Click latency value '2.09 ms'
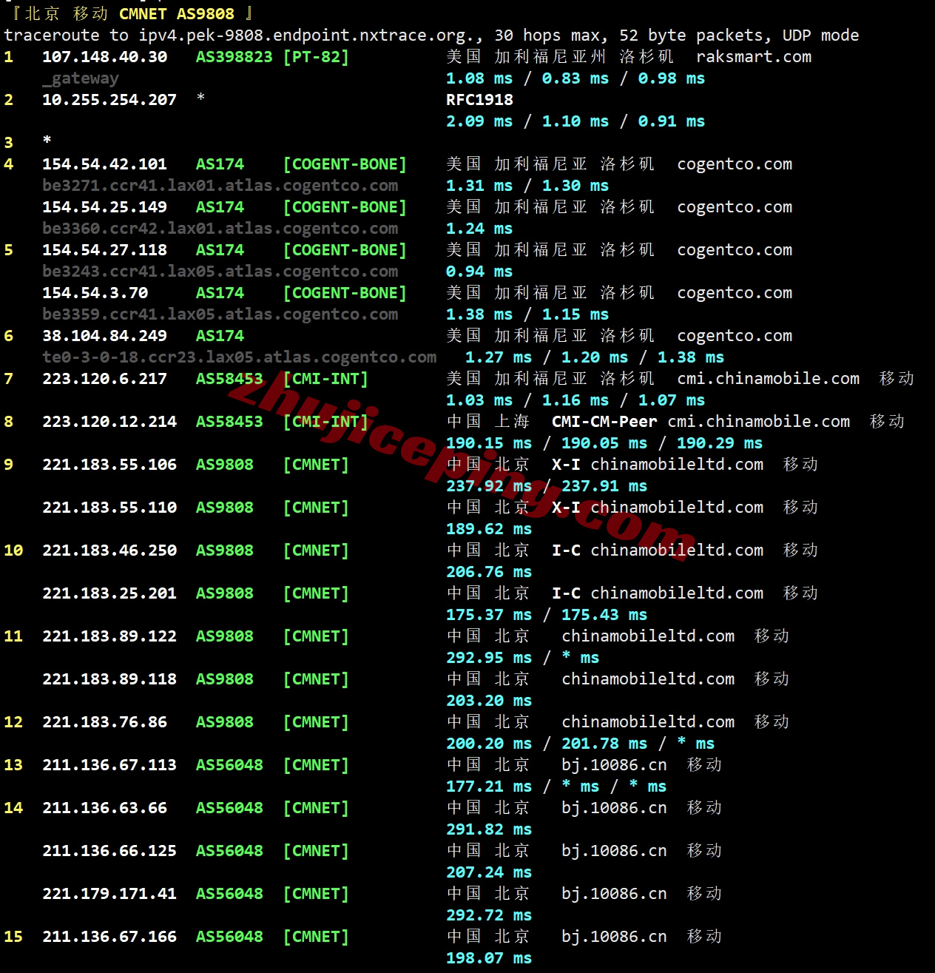Image resolution: width=935 pixels, height=973 pixels. click(x=479, y=121)
